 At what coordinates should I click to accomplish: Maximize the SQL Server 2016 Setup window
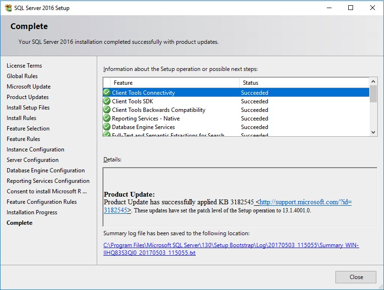point(351,8)
